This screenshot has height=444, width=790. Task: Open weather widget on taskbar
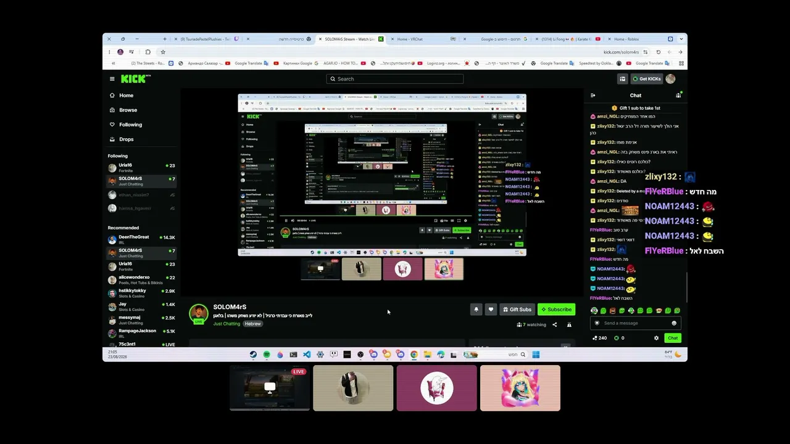(x=672, y=354)
